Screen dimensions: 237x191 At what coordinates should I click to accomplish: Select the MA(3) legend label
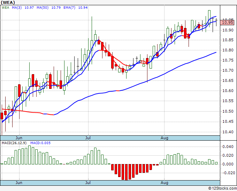point(17,8)
